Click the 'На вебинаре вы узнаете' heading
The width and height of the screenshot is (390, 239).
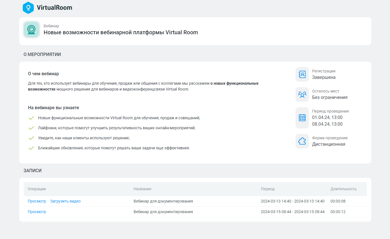pos(53,108)
